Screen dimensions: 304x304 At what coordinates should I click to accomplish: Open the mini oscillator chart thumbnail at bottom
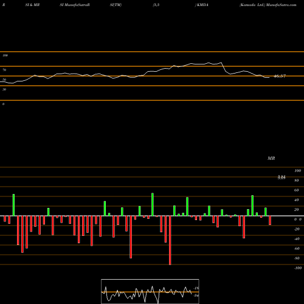click(x=150, y=291)
